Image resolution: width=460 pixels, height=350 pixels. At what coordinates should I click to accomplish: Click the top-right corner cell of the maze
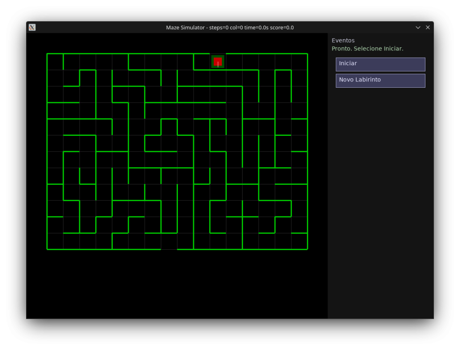click(x=299, y=62)
